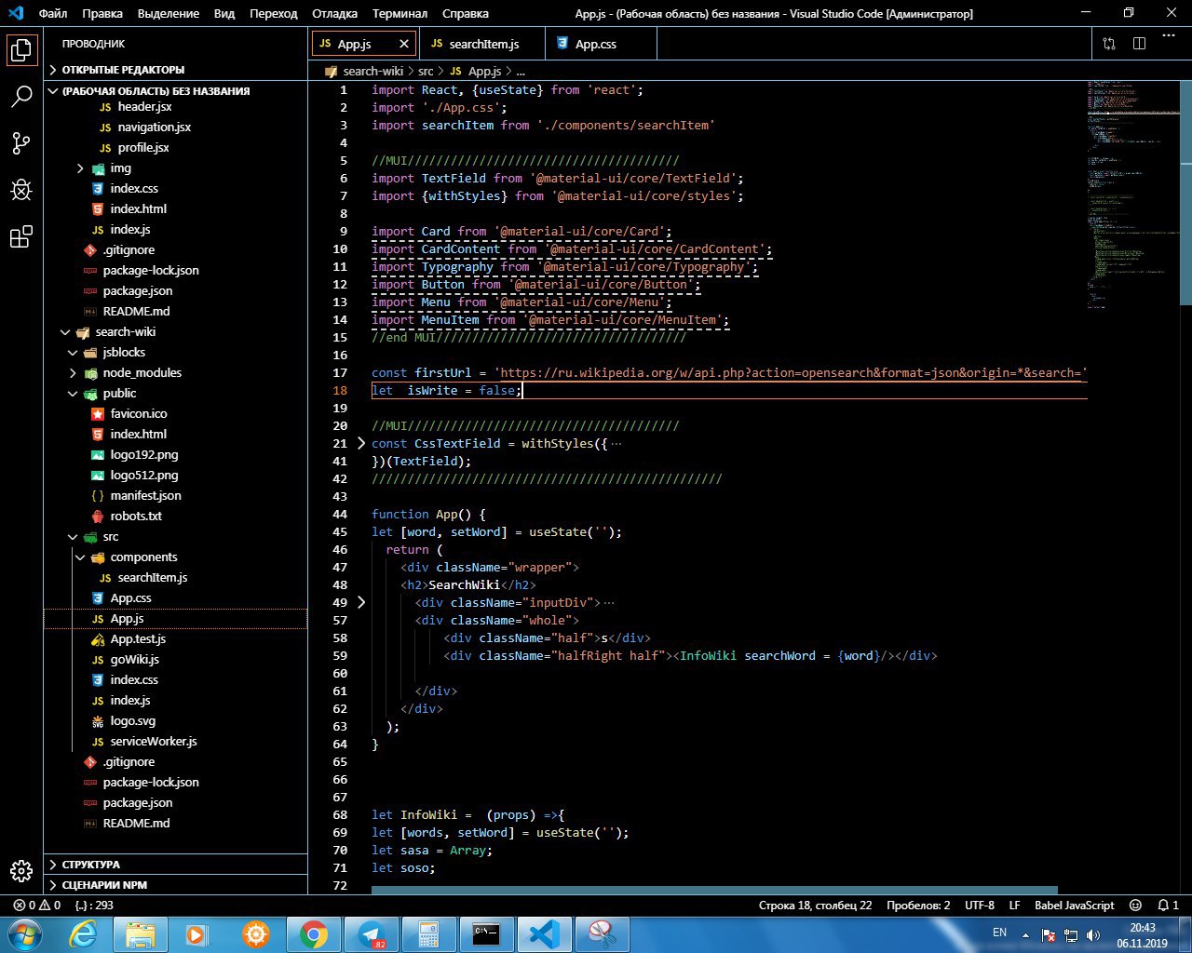
Task: Click the errors and warnings status indicator
Action: pyautogui.click(x=36, y=905)
